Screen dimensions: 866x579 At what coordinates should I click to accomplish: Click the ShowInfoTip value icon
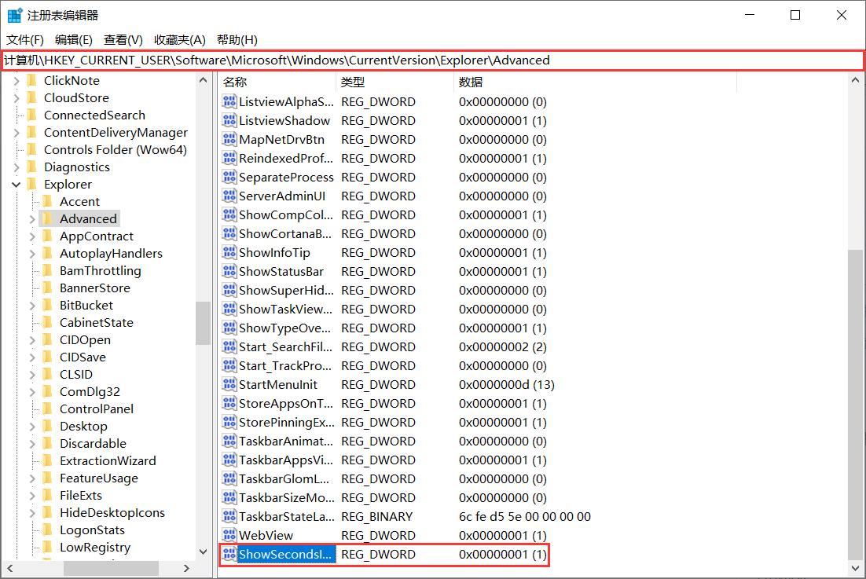point(229,252)
